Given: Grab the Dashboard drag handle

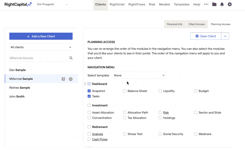Looking at the screenshot, I should (x=85, y=84).
